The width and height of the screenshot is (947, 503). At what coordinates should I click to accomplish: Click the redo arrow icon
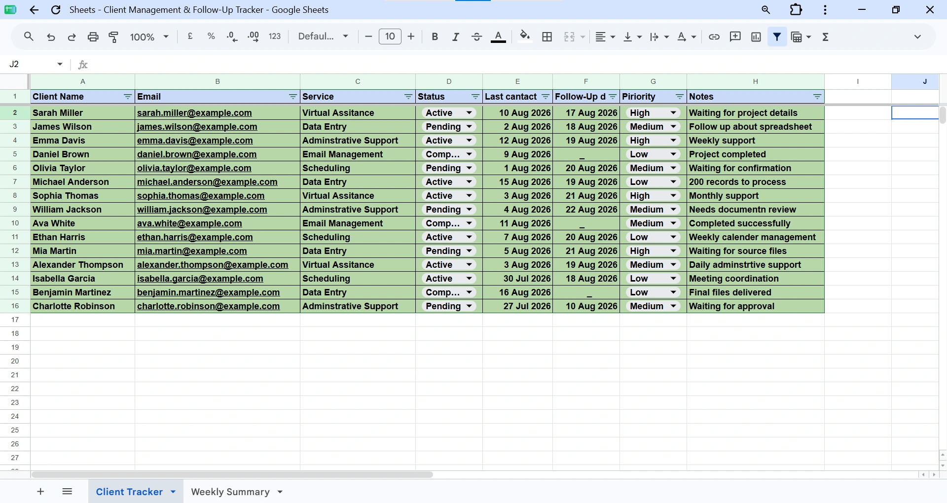point(72,36)
